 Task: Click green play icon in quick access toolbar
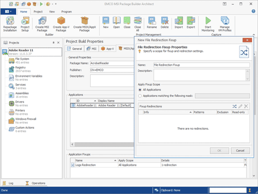coord(41,4)
